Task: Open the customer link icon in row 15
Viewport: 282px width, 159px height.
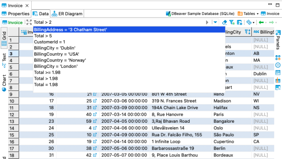Action: tap(95, 135)
